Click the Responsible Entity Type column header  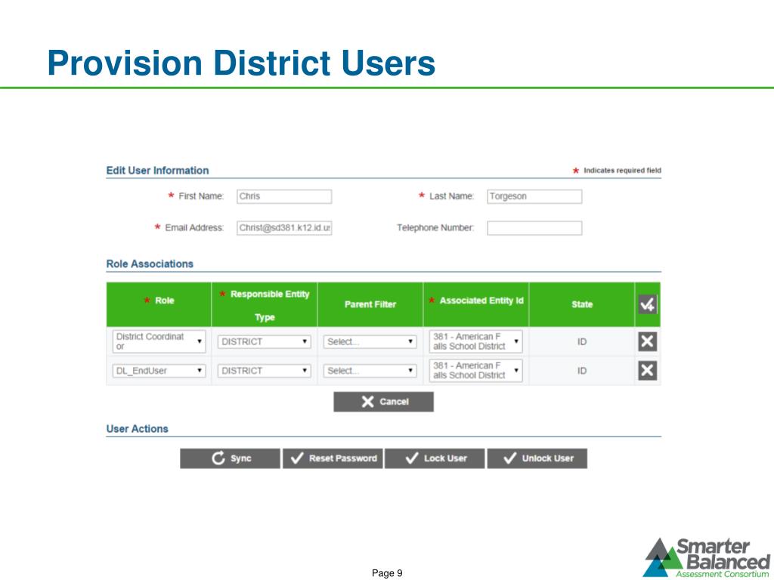[x=265, y=304]
